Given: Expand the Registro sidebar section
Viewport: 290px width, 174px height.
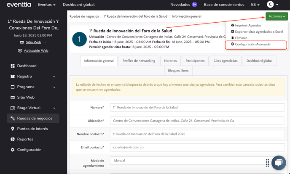Looking at the screenshot, I should (x=54, y=76).
